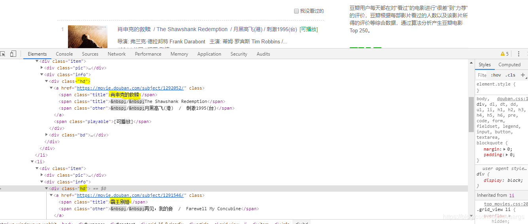Toggle the .cls class editor button

click(x=510, y=75)
